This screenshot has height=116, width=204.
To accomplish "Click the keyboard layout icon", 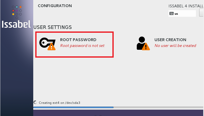I will tap(172, 14).
